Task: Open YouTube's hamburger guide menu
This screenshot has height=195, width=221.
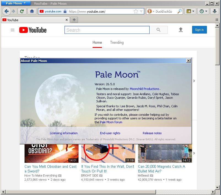Action: pyautogui.click(x=12, y=30)
